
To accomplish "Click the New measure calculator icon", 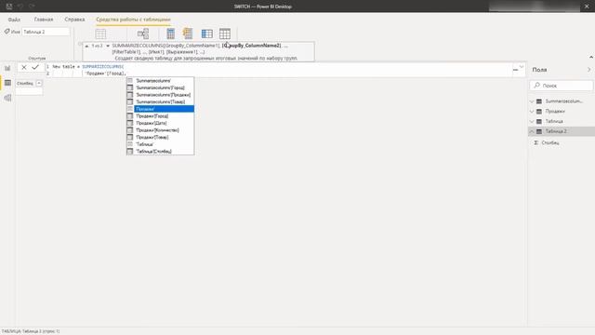I will pyautogui.click(x=171, y=33).
